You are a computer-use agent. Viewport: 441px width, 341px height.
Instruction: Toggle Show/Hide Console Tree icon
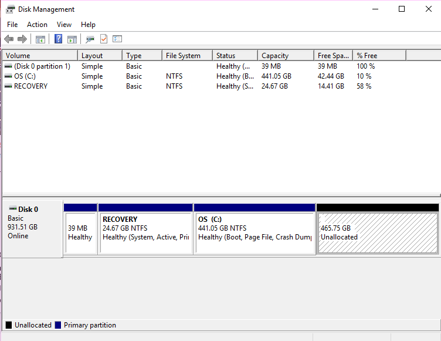click(x=40, y=39)
